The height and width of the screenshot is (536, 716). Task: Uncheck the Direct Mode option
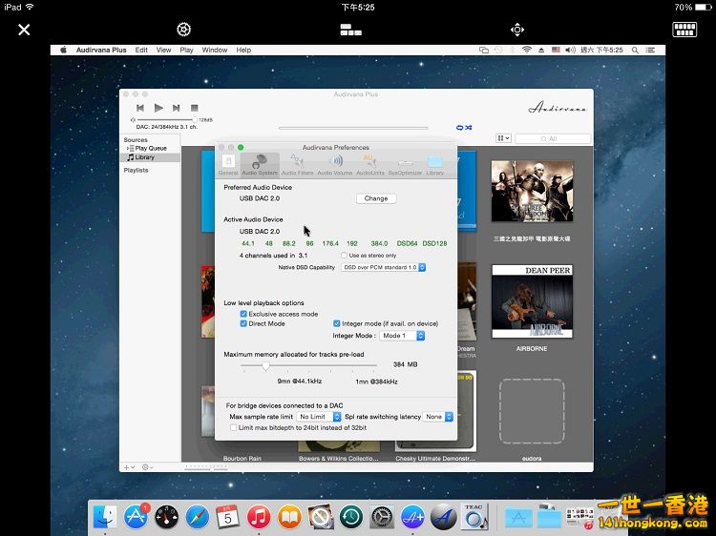(243, 324)
